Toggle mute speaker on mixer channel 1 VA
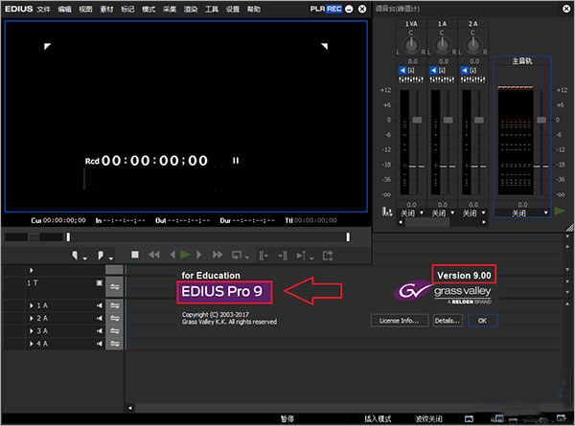 coord(402,70)
